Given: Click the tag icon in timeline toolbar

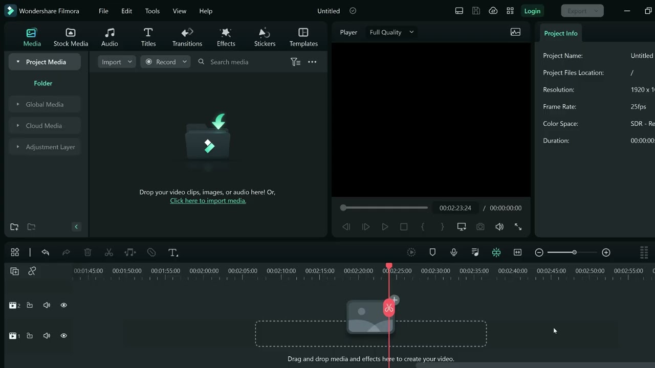Looking at the screenshot, I should 151,252.
